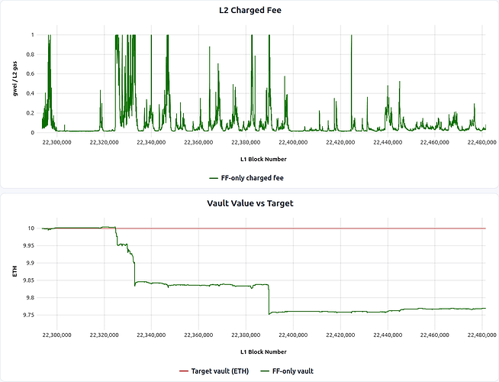Click the Vault Value vs Target title

click(250, 203)
